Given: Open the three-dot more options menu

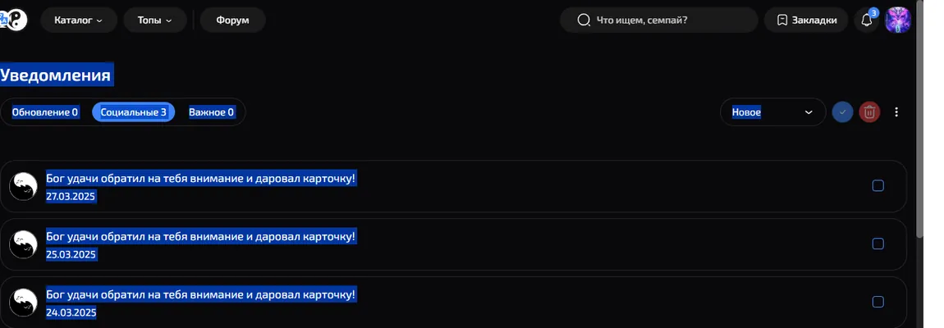Looking at the screenshot, I should pyautogui.click(x=896, y=112).
